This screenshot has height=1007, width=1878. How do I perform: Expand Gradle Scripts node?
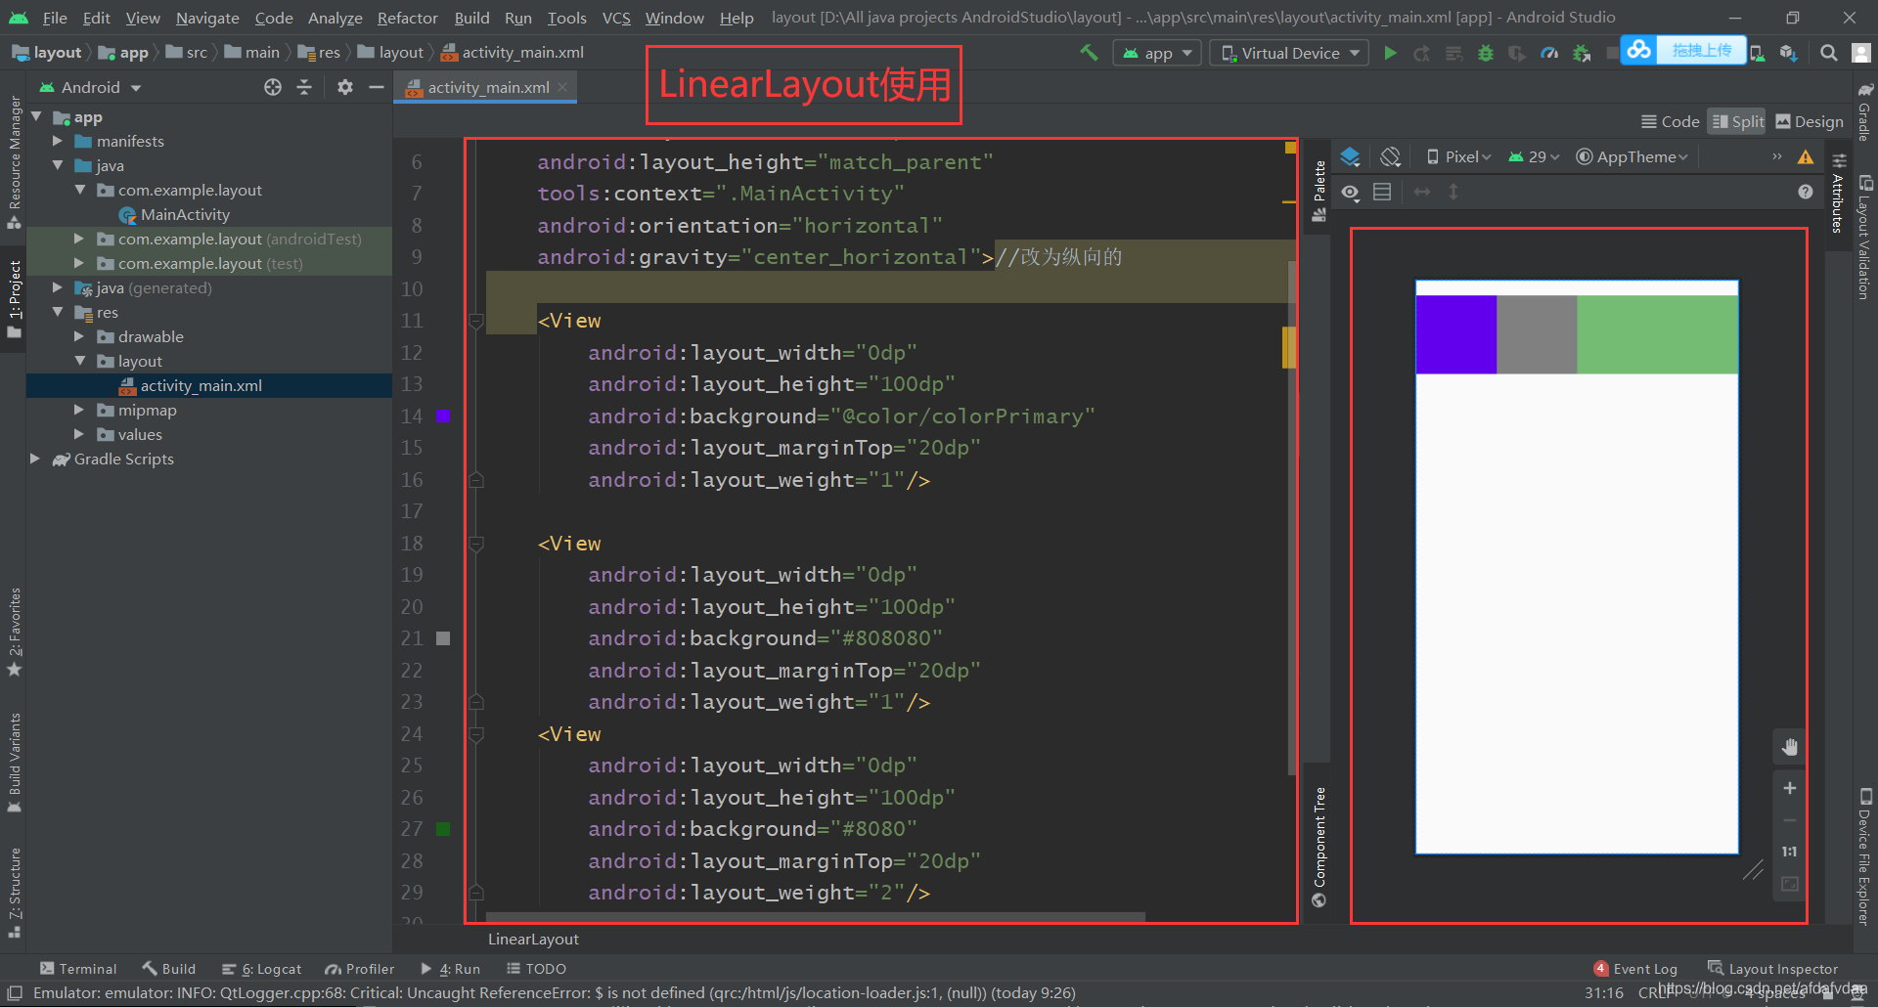pos(35,459)
